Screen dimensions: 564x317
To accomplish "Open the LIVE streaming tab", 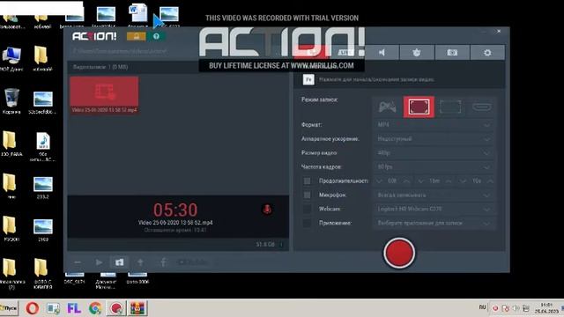I will (345, 53).
